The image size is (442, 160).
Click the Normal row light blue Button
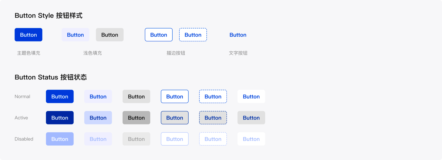click(x=98, y=96)
